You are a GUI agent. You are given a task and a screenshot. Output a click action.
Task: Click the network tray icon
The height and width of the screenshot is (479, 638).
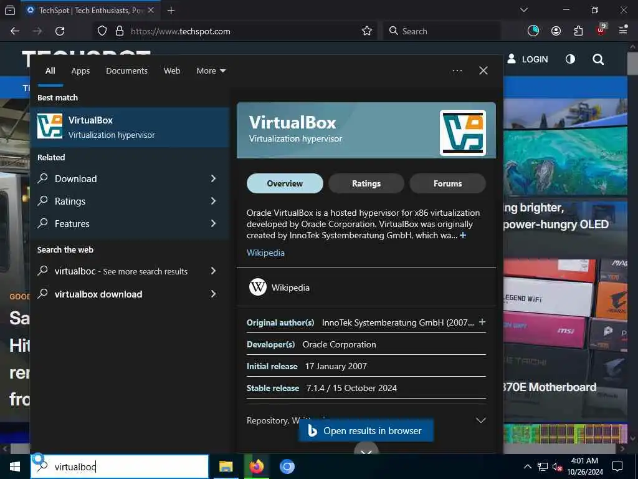pyautogui.click(x=542, y=467)
